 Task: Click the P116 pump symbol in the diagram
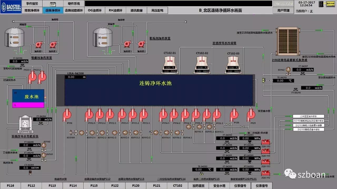pyautogui.click(x=67, y=115)
